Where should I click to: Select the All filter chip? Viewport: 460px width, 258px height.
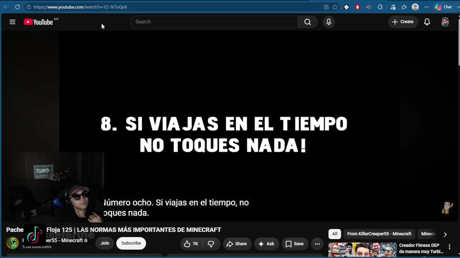coord(335,234)
